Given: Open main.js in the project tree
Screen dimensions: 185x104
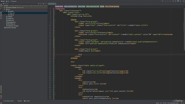Looking at the screenshot, I should pyautogui.click(x=12, y=15).
